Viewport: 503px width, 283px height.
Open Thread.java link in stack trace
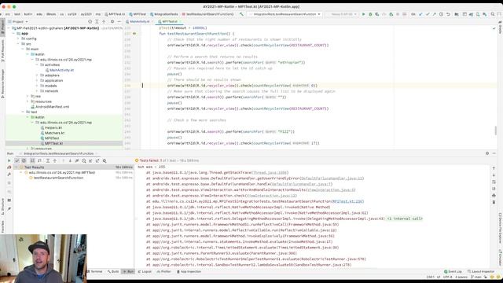(270, 173)
